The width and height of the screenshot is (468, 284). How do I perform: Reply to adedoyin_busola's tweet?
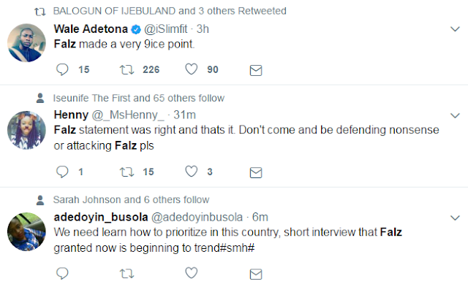pos(62,273)
